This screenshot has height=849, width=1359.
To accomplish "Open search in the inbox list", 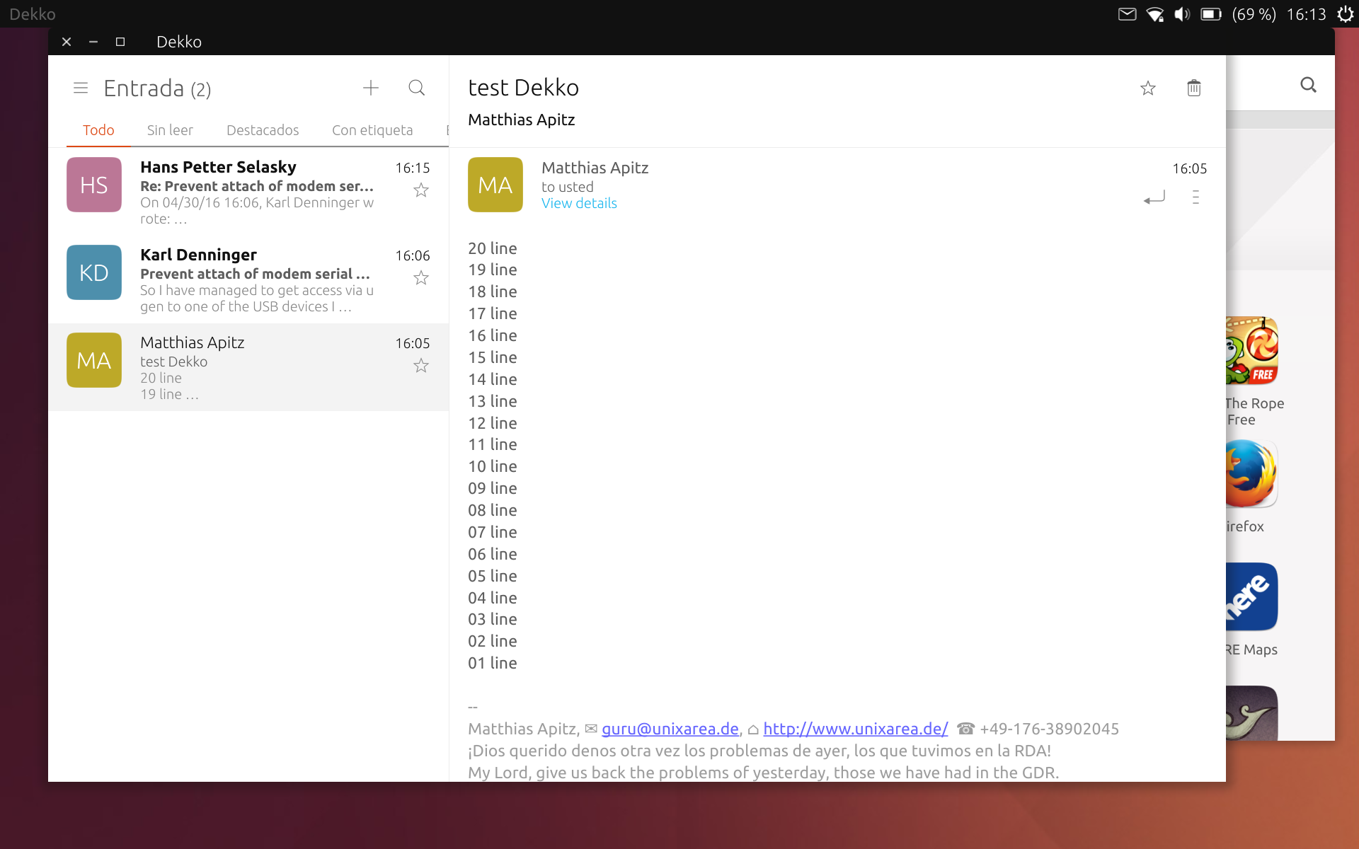I will 417,88.
